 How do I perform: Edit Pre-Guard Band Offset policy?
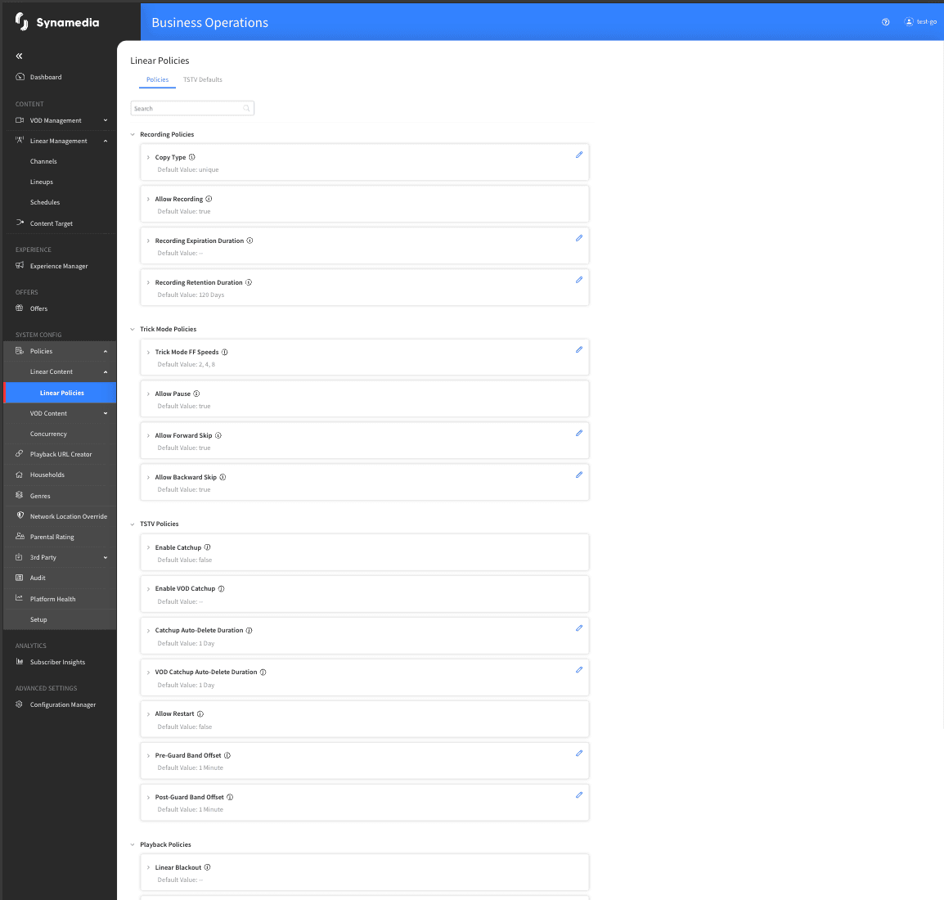pyautogui.click(x=578, y=754)
